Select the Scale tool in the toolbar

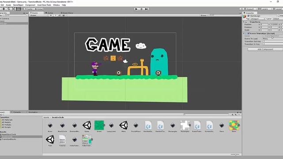coord(14,9)
